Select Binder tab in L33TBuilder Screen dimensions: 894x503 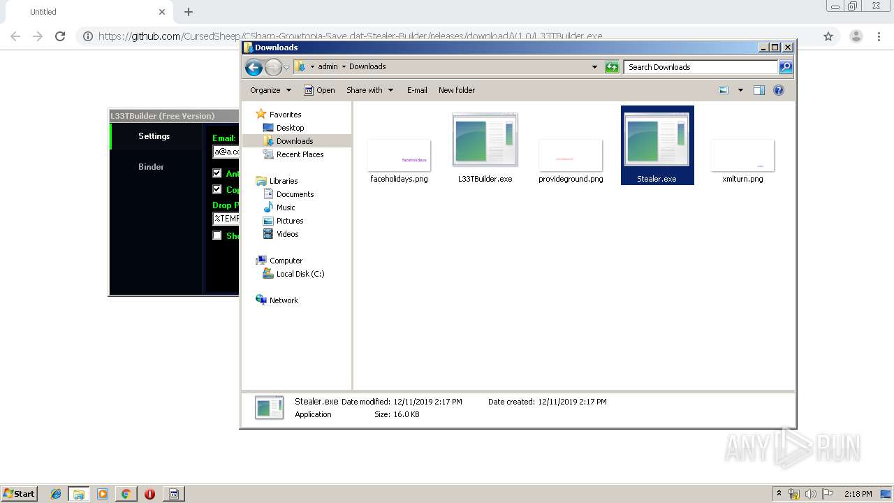pyautogui.click(x=151, y=167)
